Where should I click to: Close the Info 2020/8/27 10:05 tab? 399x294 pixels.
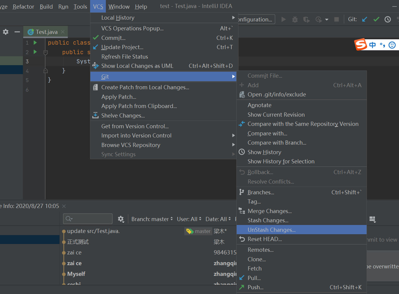64,206
